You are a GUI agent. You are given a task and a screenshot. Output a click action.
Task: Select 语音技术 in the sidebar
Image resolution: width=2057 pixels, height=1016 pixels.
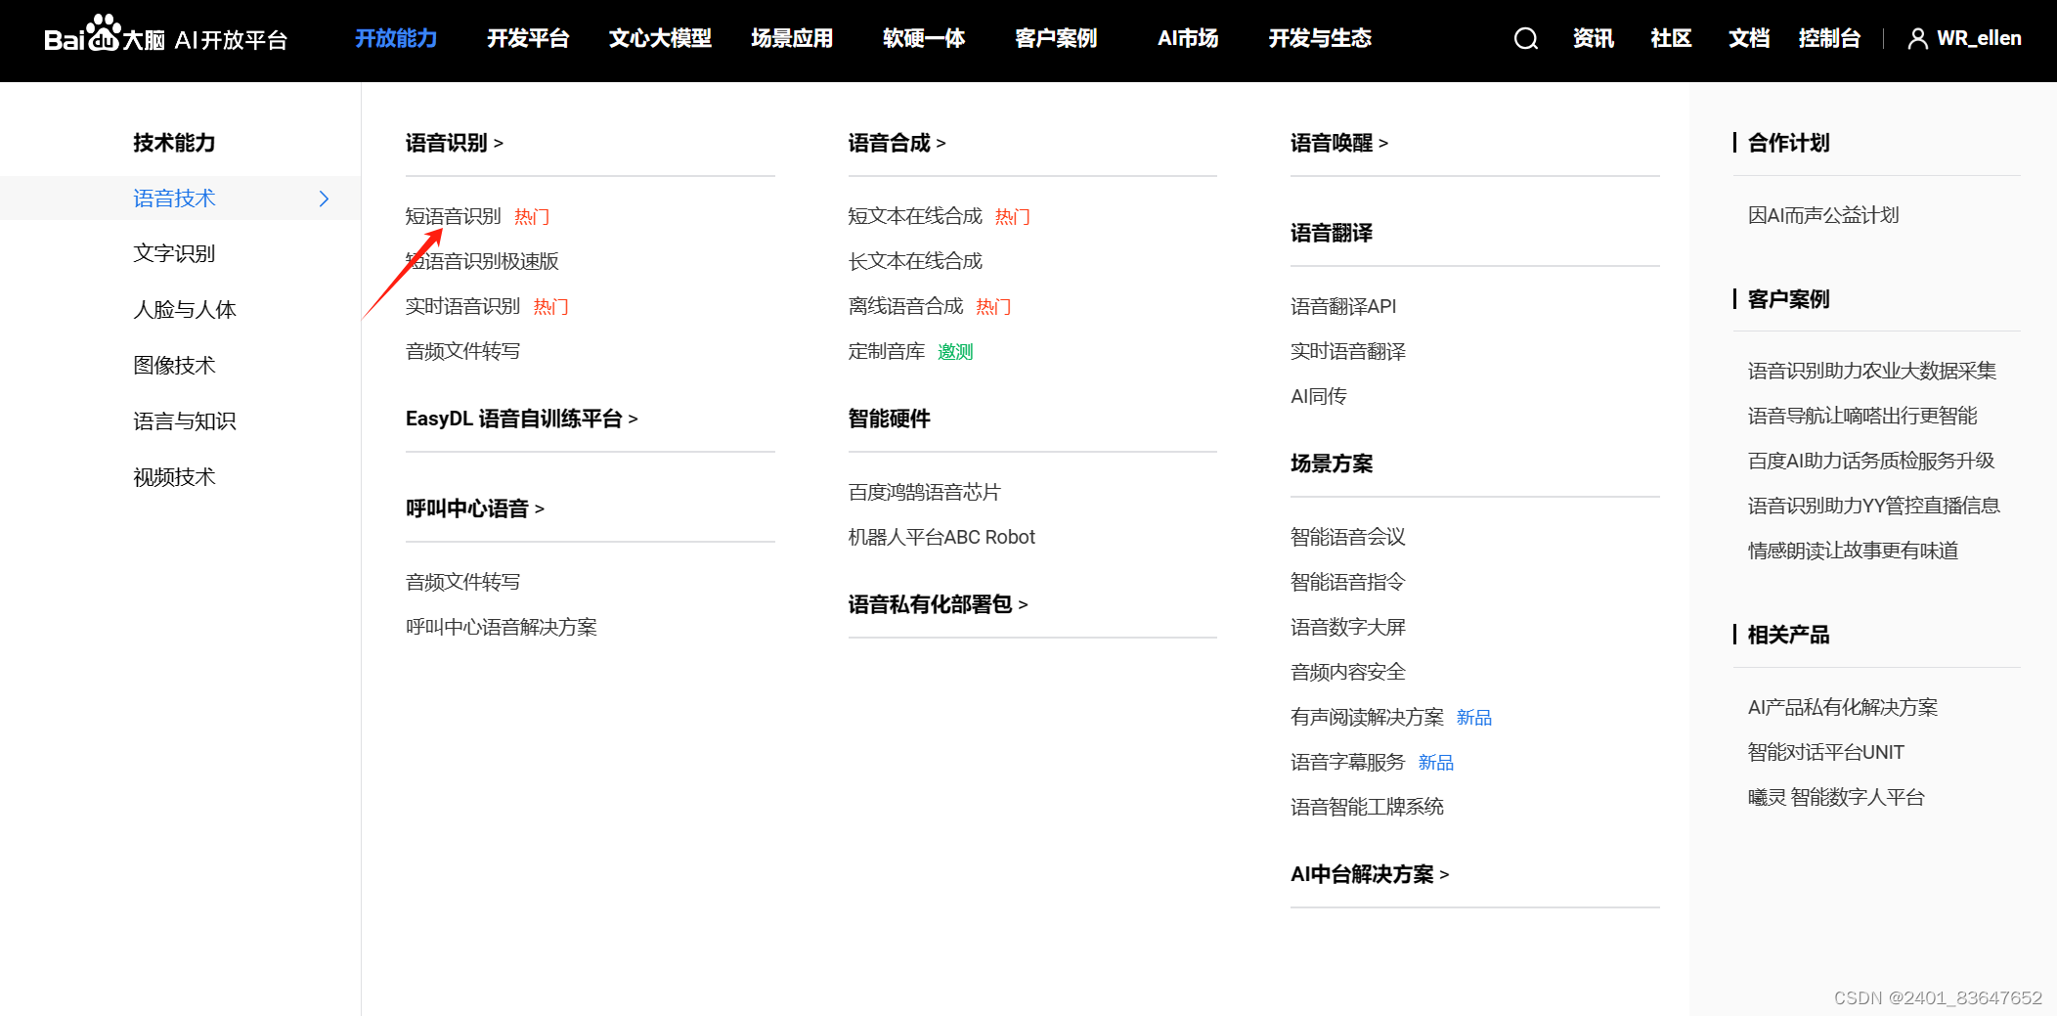pyautogui.click(x=174, y=199)
